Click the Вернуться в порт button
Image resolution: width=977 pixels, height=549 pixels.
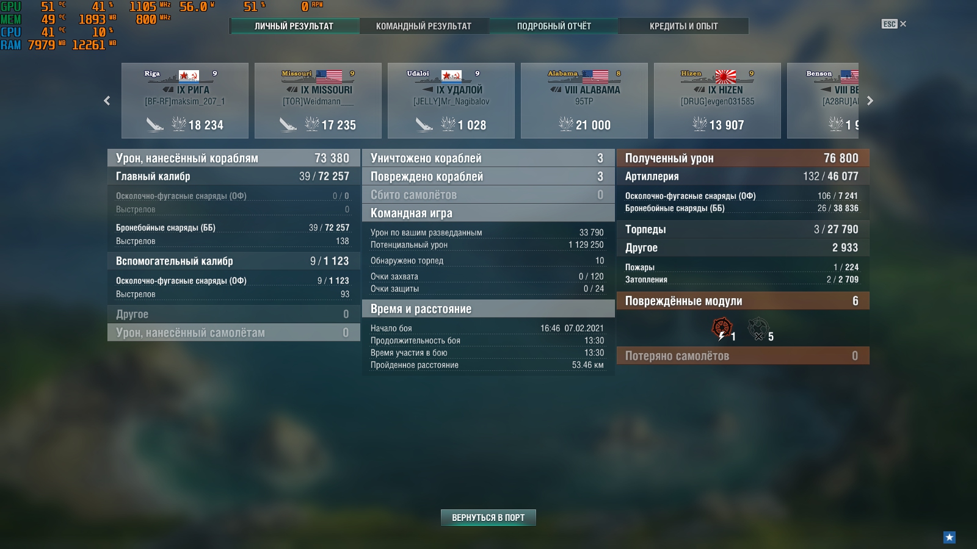pyautogui.click(x=488, y=517)
